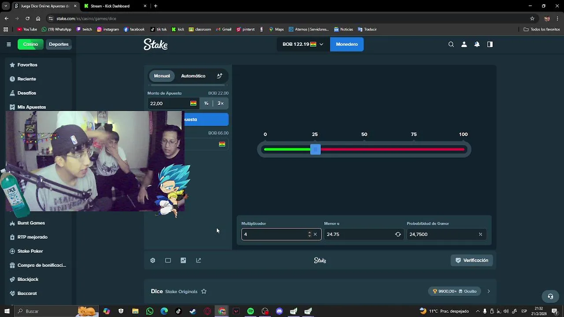The width and height of the screenshot is (564, 317).
Task: Open Mis Apuestas in sidebar
Action: [38, 107]
